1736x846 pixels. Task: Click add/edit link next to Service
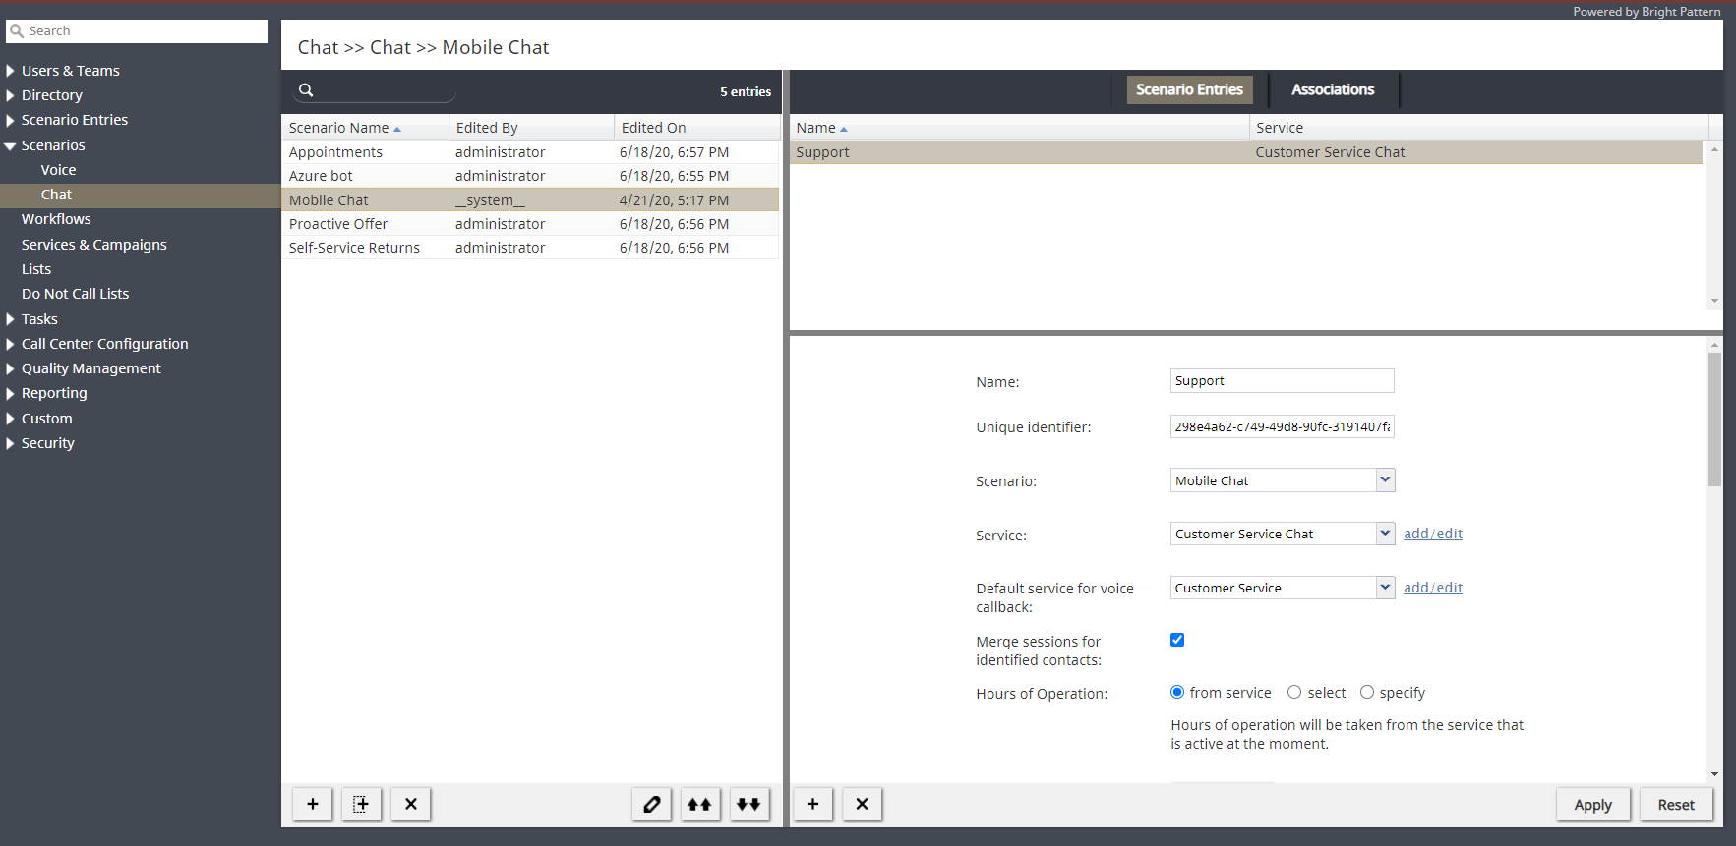coord(1433,534)
